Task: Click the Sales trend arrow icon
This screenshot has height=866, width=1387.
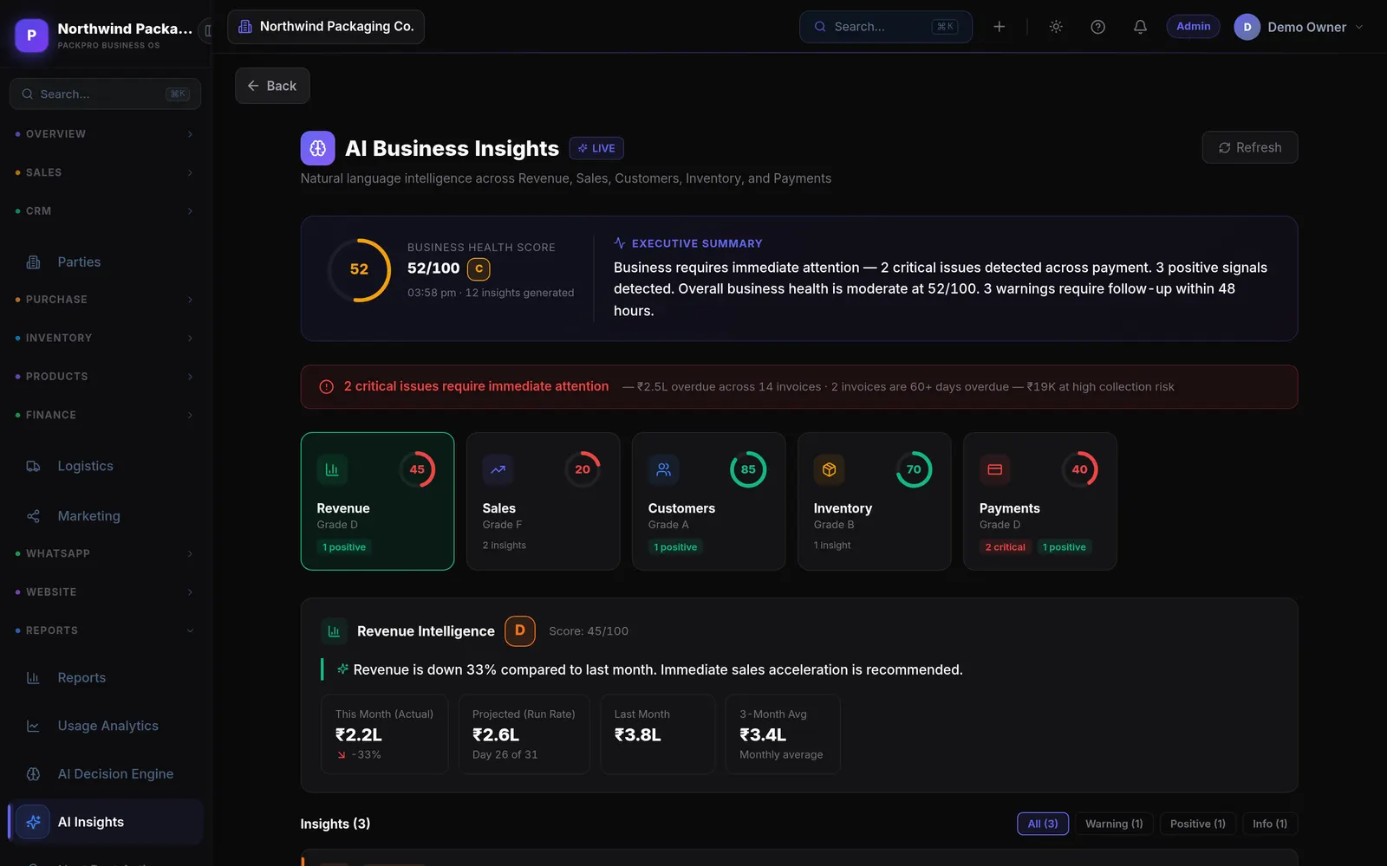Action: [x=498, y=469]
